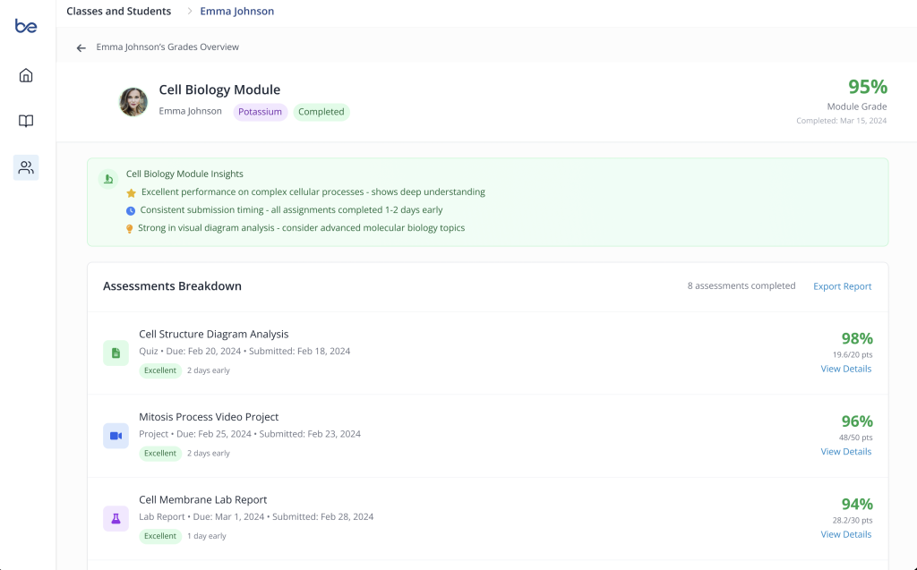Click 'Quiz • Due: Feb 20, 2024' line

(244, 352)
